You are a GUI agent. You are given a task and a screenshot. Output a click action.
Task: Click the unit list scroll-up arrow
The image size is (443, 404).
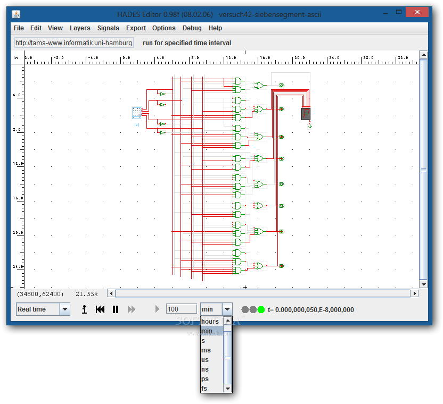click(x=228, y=321)
